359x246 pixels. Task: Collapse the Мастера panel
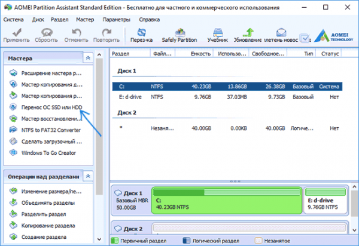pos(88,58)
